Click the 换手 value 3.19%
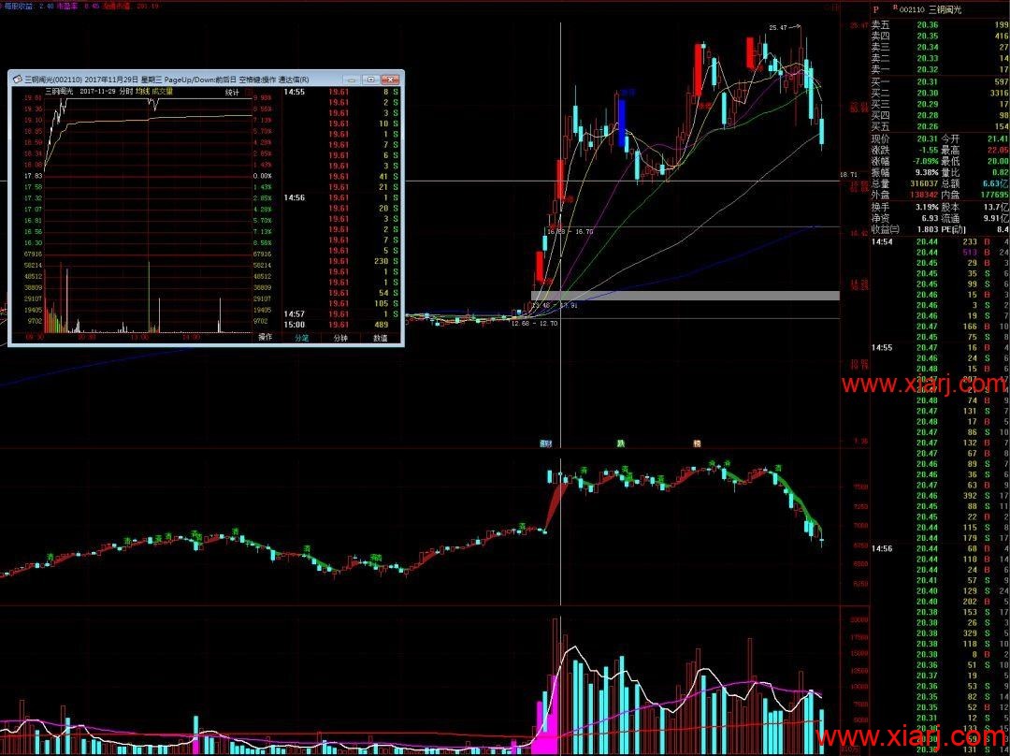 pyautogui.click(x=926, y=207)
